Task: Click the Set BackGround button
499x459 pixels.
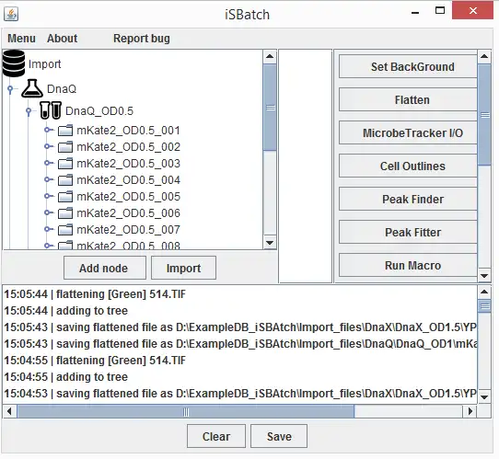Action: click(408, 66)
